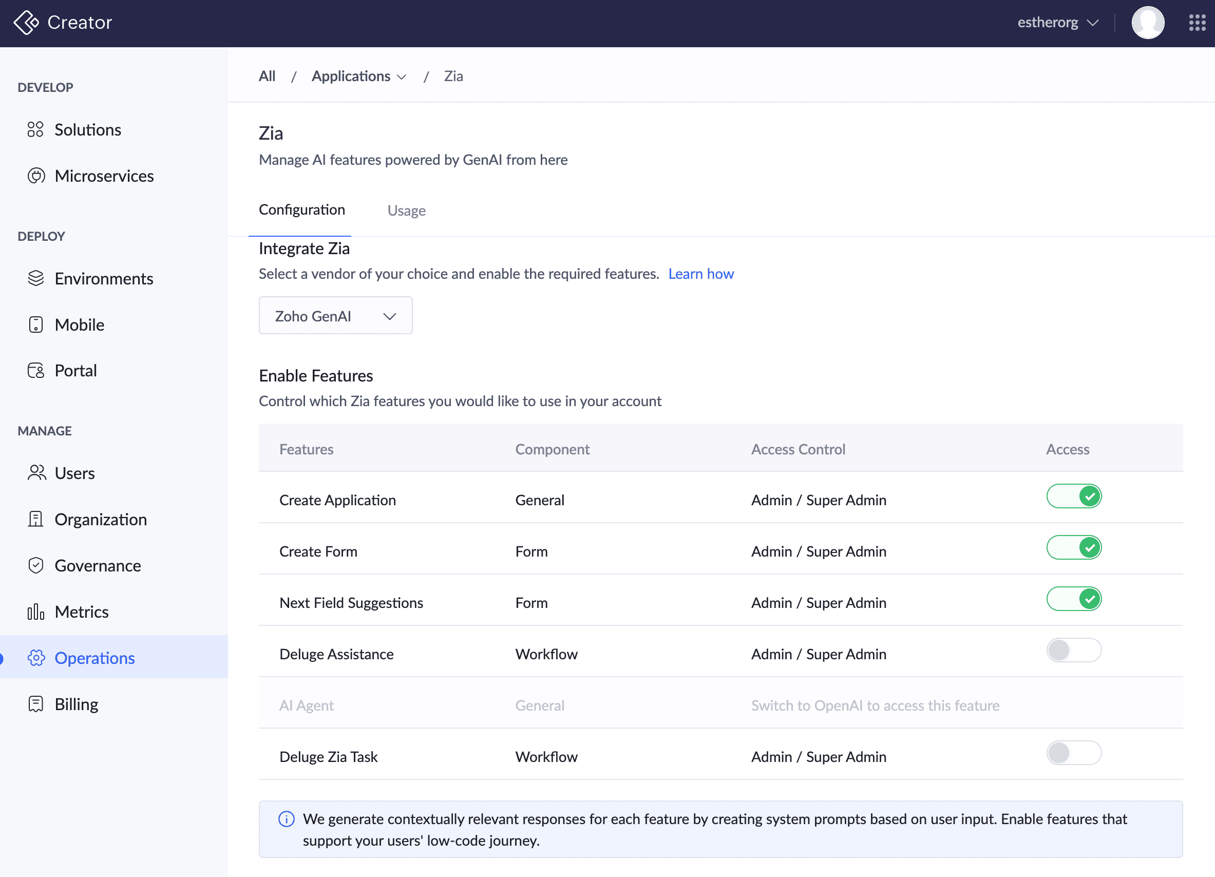Open the Zoho GenAI vendor dropdown

click(335, 316)
